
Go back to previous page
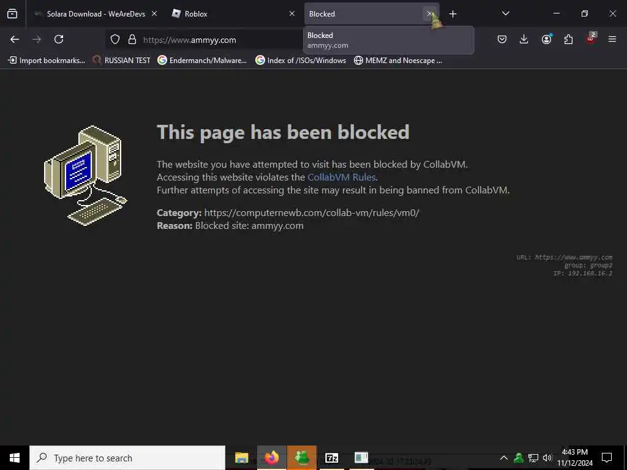pos(15,39)
